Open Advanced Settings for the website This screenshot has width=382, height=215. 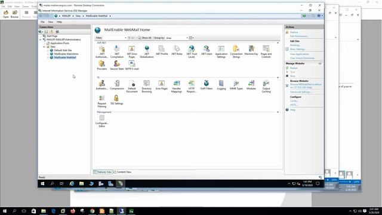(301, 92)
